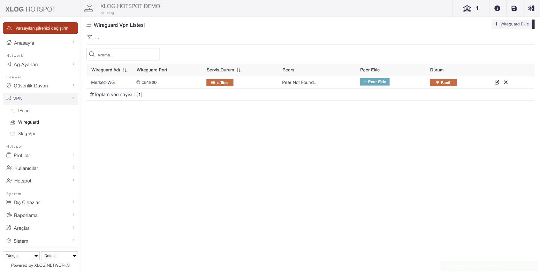540x273 pixels.
Task: Click the xlog username under the title
Action: (x=110, y=13)
